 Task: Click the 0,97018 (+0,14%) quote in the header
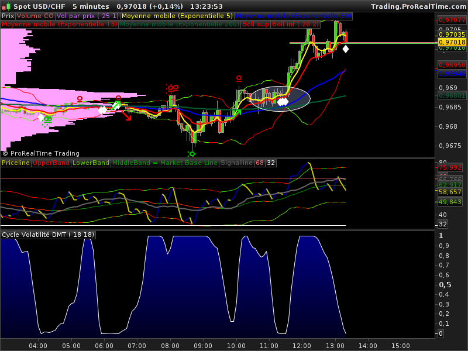coord(150,6)
